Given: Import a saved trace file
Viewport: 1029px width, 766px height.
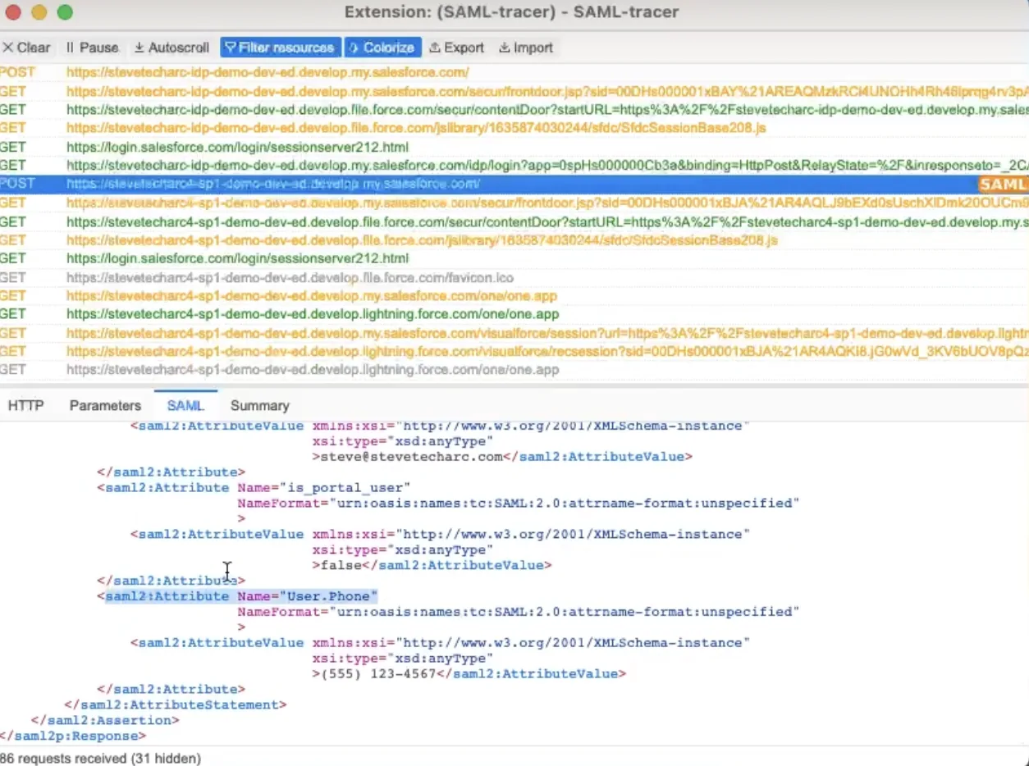Looking at the screenshot, I should coord(526,48).
